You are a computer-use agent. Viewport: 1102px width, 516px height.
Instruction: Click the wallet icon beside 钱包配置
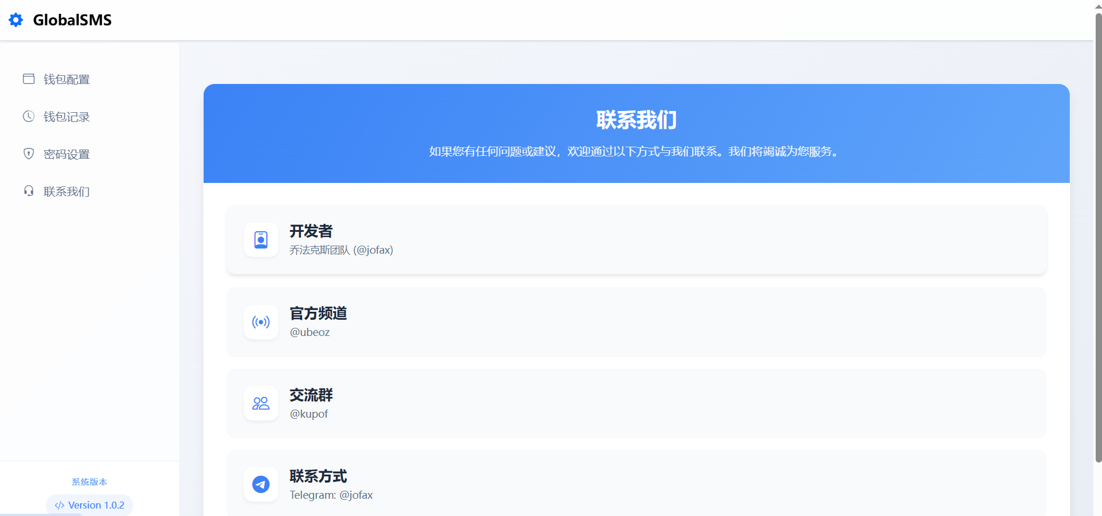[x=29, y=79]
